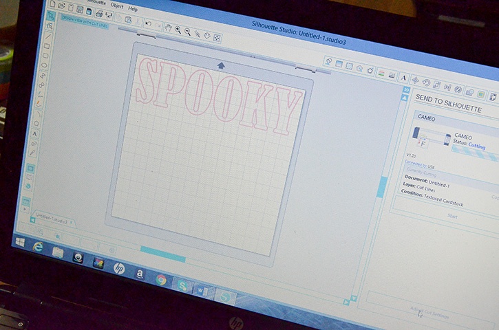
Task: Switch to the Untitled-1.studio3 document tab
Action: [51, 219]
